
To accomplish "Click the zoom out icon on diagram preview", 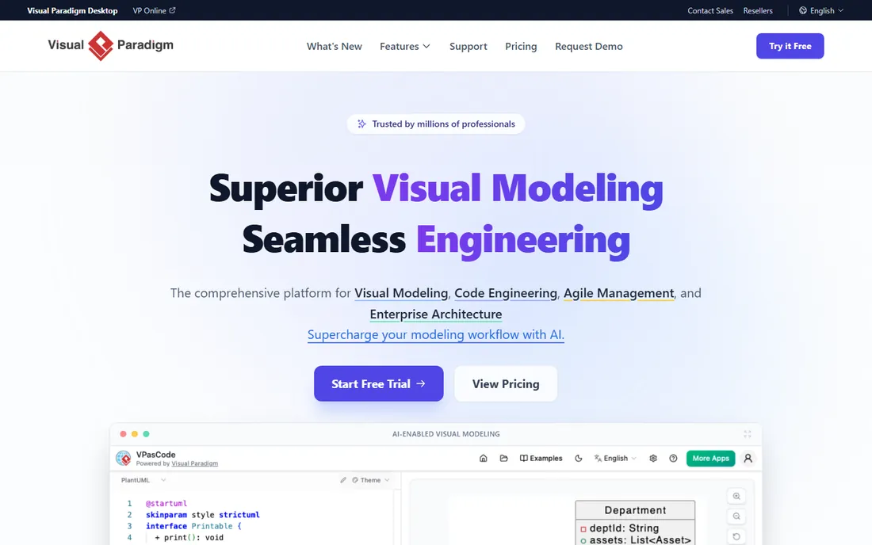I will click(x=736, y=516).
